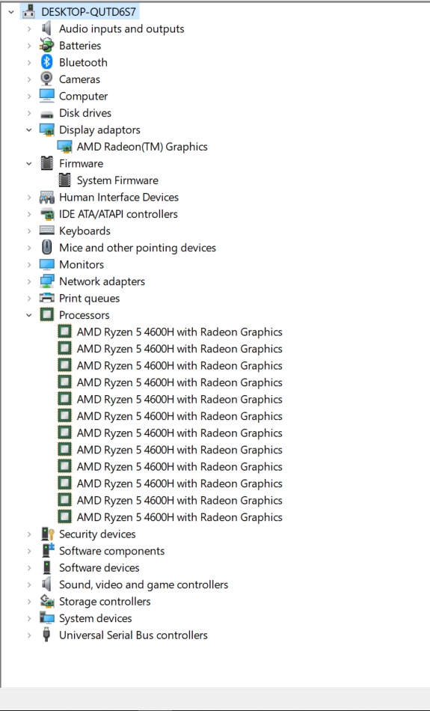The width and height of the screenshot is (430, 711).
Task: Click the Print queues printer icon
Action: pyautogui.click(x=46, y=298)
